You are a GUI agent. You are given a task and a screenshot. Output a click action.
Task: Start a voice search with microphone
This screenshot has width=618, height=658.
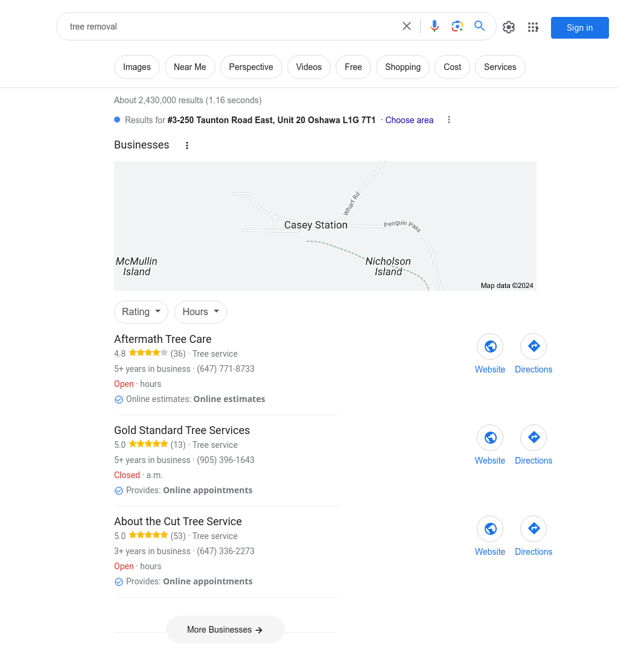(x=435, y=27)
